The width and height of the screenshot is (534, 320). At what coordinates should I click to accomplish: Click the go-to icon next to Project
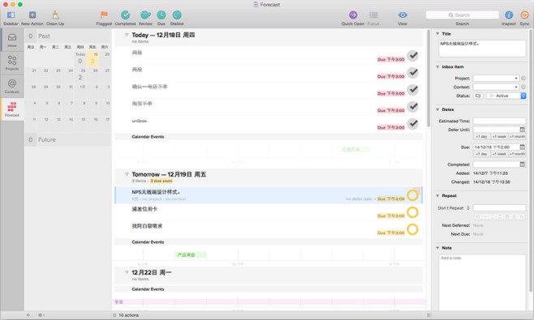click(523, 79)
